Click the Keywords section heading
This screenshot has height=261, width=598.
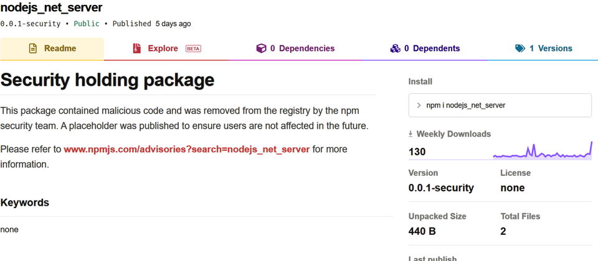(x=25, y=203)
